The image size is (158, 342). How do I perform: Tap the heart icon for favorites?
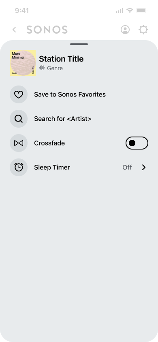[19, 94]
